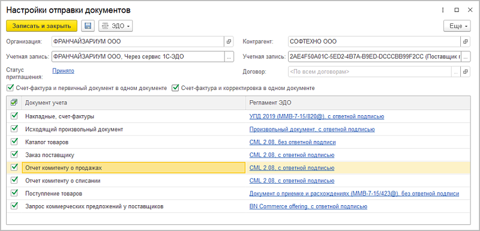Uncheck Запрос коммерческих предложений checkbox
Viewport: 480px width, 231px height.
(x=14, y=206)
